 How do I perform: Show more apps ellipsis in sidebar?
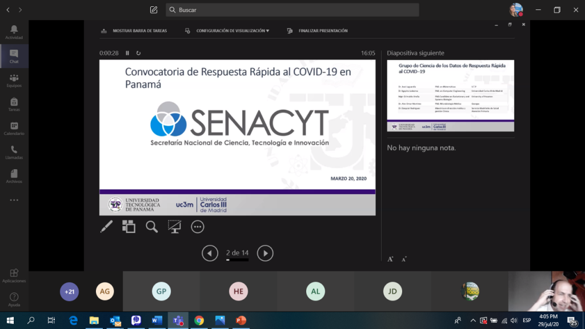tap(14, 200)
